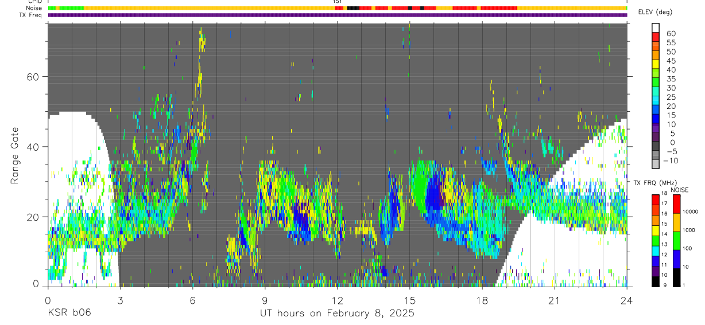
Task: Select the cyan 20–25 degree elevation swatch
Action: (656, 101)
